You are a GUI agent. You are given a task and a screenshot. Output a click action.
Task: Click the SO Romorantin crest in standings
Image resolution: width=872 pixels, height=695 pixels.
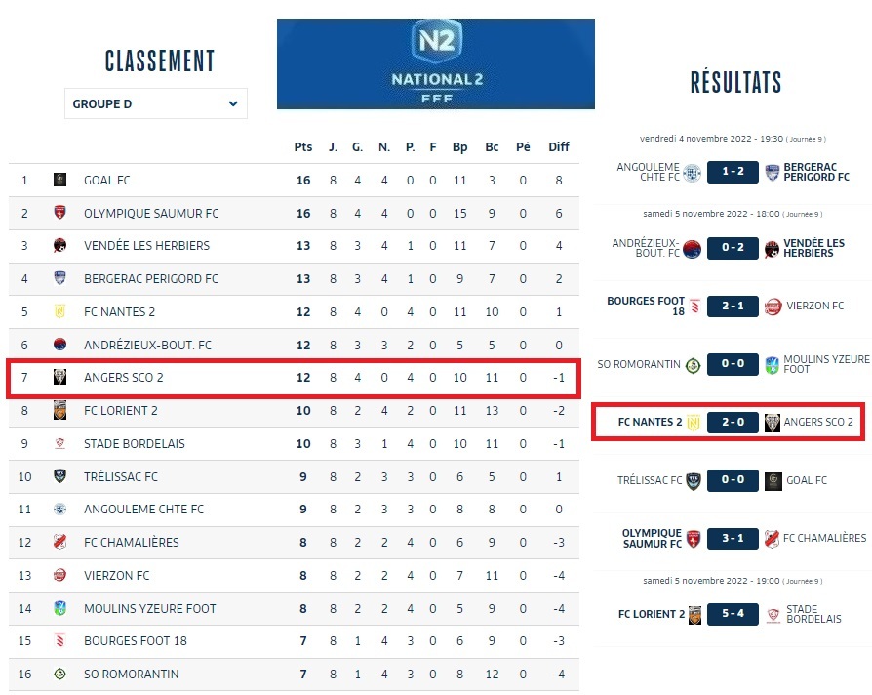click(x=59, y=675)
